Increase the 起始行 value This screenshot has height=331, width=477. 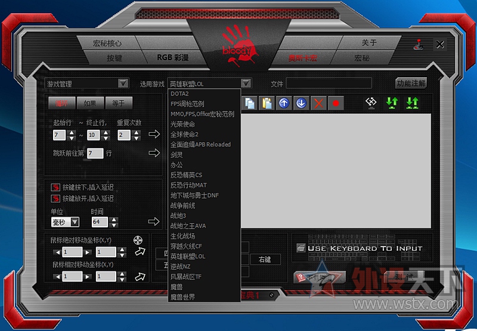(x=72, y=132)
